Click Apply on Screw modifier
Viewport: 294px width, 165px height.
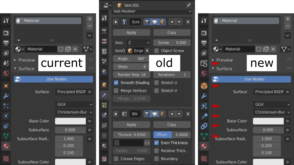pyautogui.click(x=132, y=33)
